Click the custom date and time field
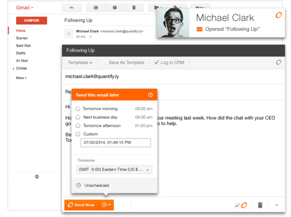Image resolution: width=291 pixels, height=217 pixels. click(x=116, y=142)
